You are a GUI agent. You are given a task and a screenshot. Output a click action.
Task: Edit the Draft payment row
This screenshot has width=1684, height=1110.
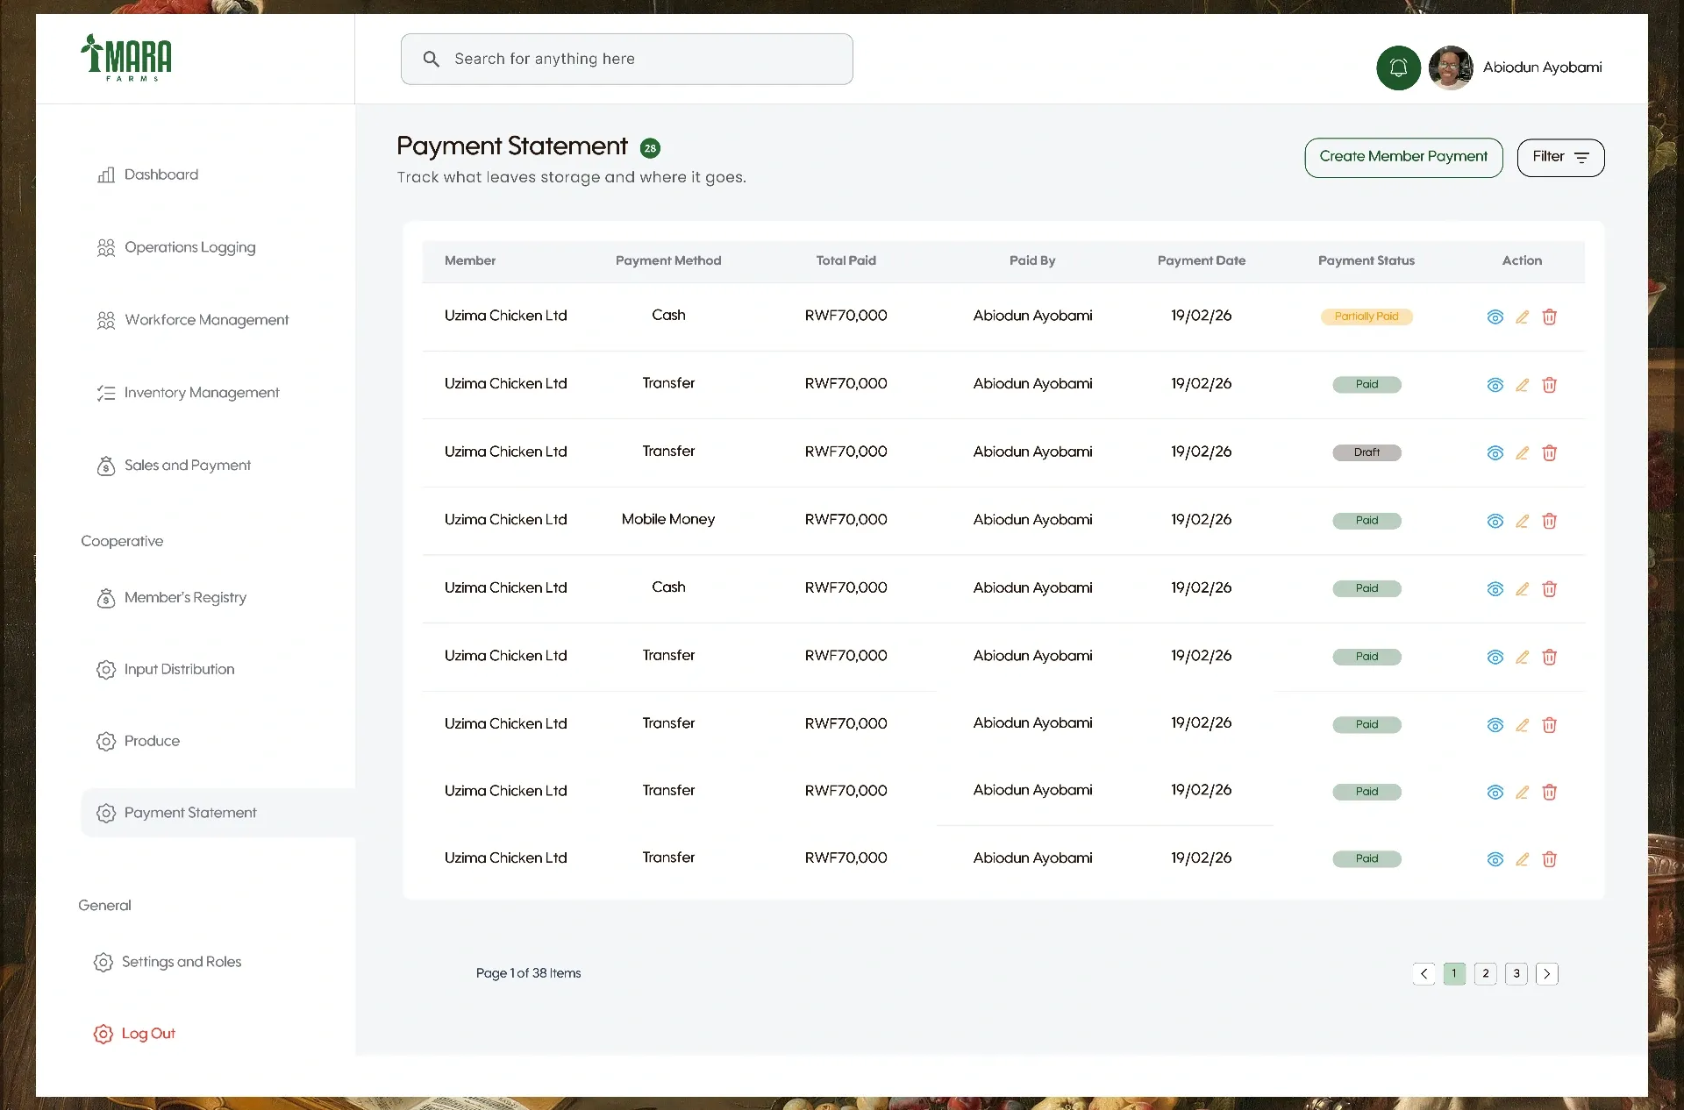[1522, 452]
